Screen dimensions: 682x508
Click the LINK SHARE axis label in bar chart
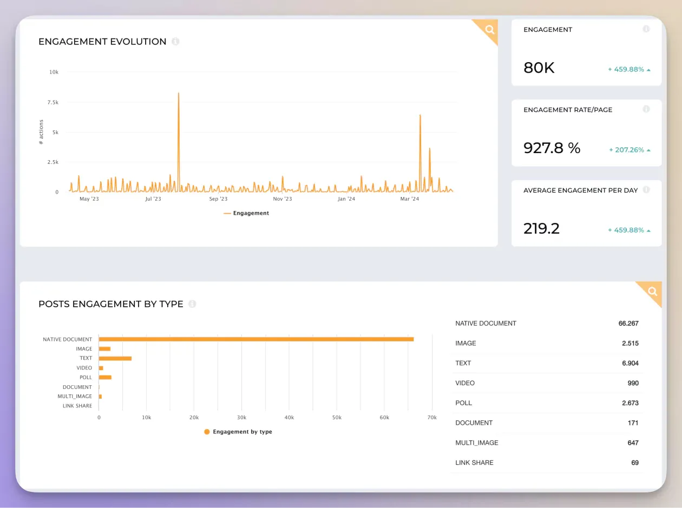coord(77,406)
